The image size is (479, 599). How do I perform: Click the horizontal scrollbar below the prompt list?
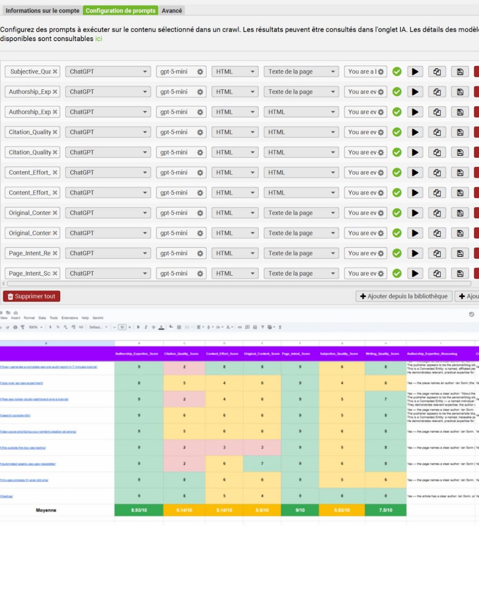point(239,284)
